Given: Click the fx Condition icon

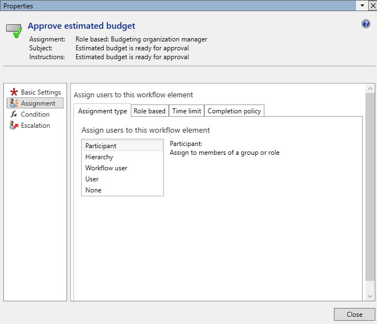Looking at the screenshot, I should click(x=14, y=114).
